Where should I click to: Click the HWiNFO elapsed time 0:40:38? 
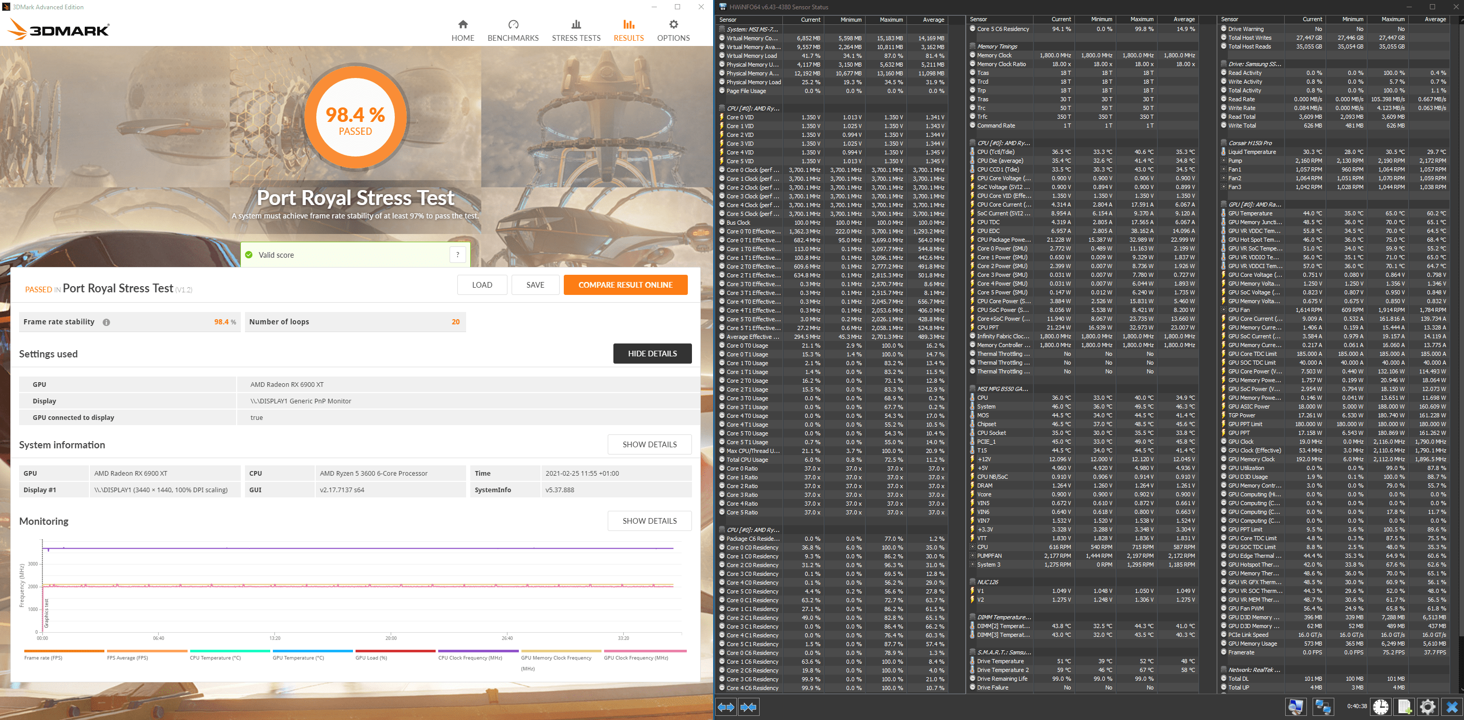click(x=1357, y=707)
